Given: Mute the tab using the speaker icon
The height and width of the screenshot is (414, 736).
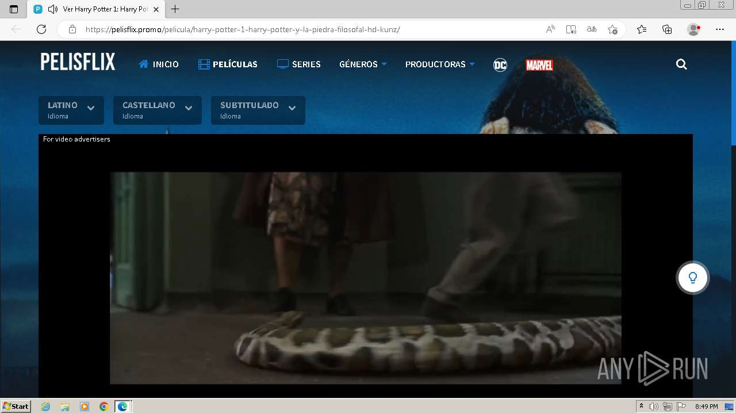Looking at the screenshot, I should pos(53,9).
